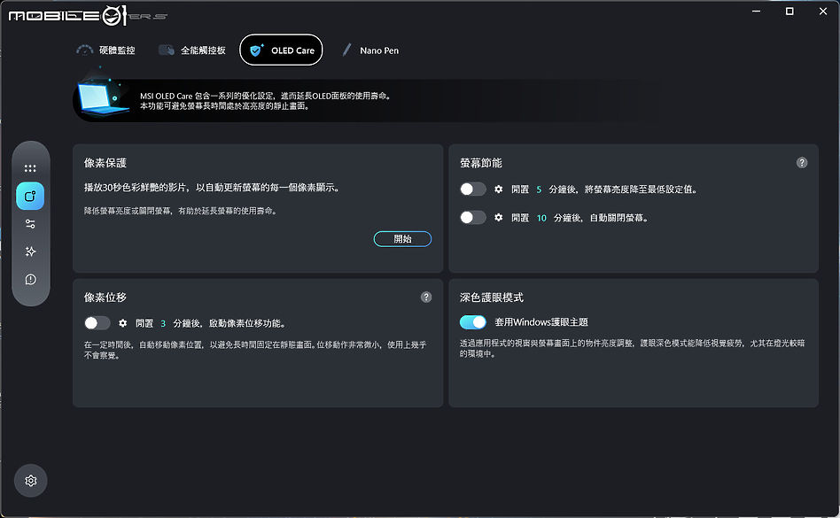
Task: Switch to the OLED Care tab
Action: (x=281, y=50)
